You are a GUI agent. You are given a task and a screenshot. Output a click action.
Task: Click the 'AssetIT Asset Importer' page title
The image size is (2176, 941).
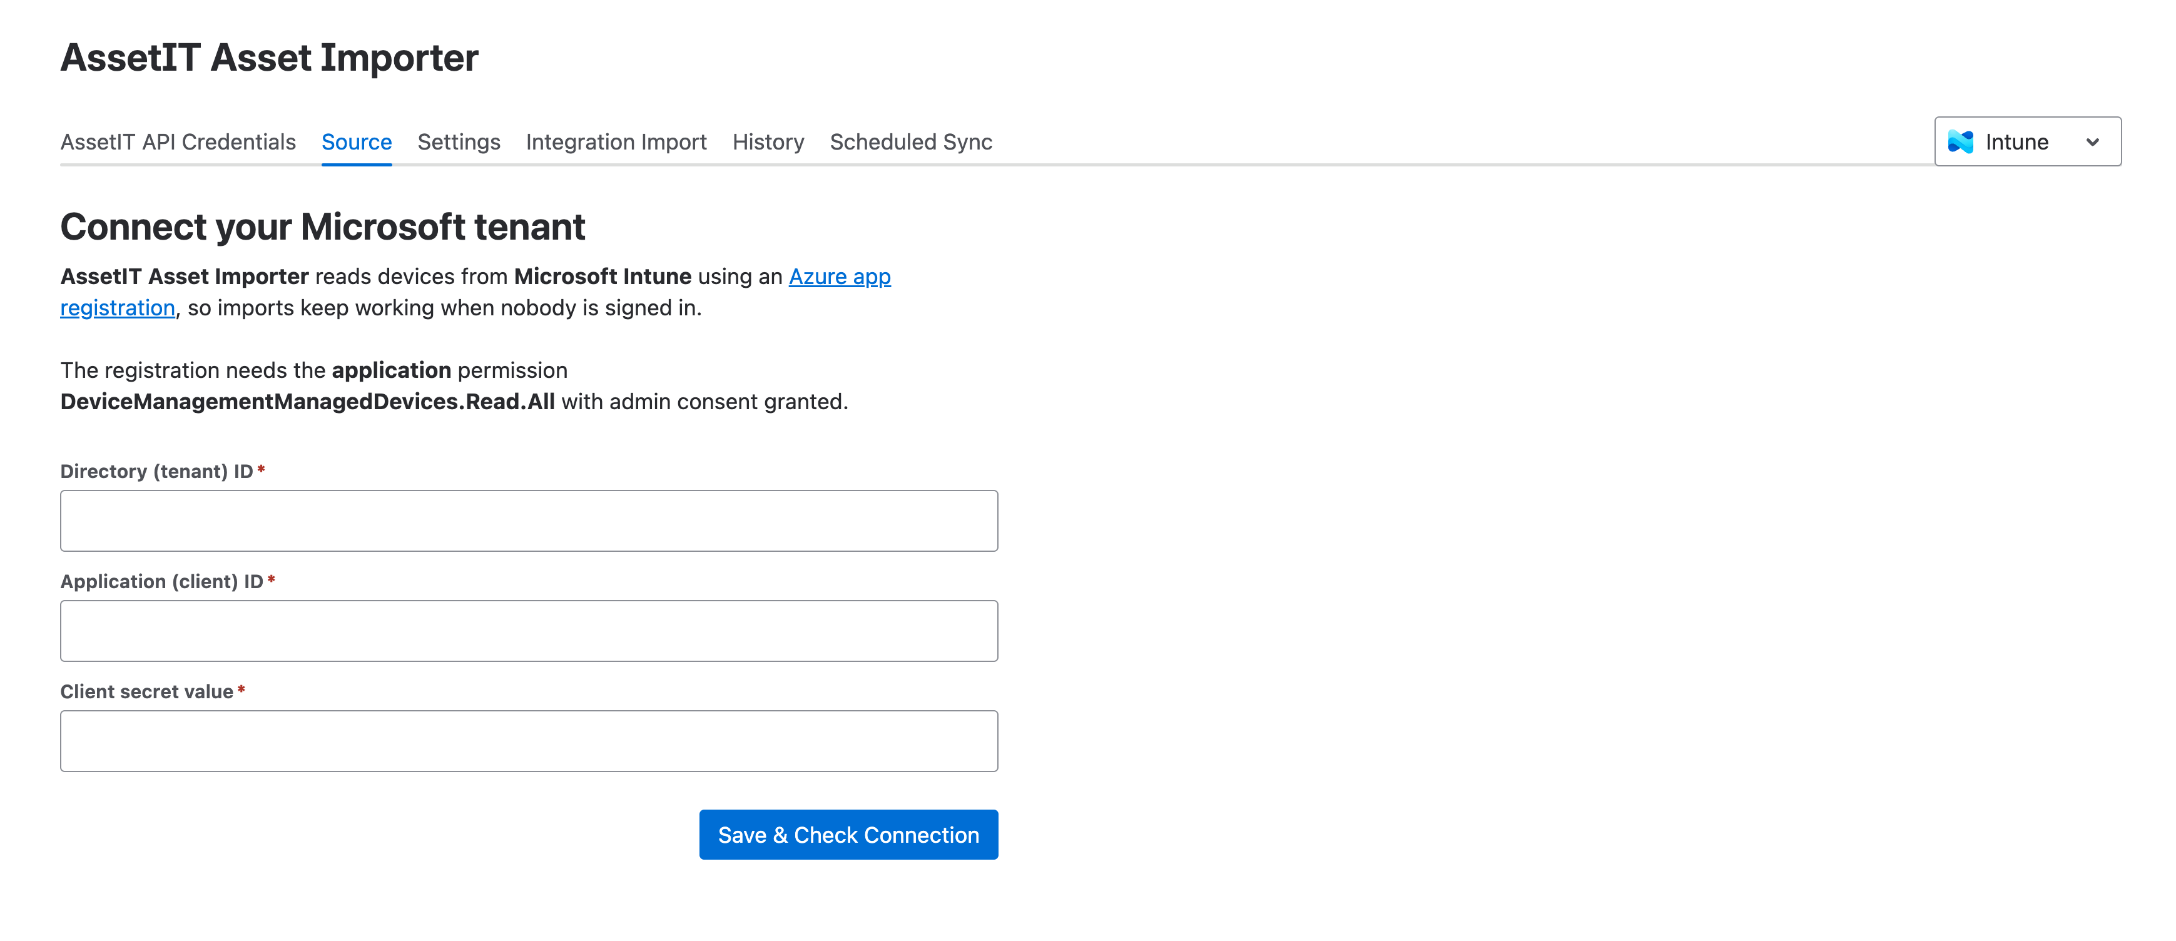270,58
